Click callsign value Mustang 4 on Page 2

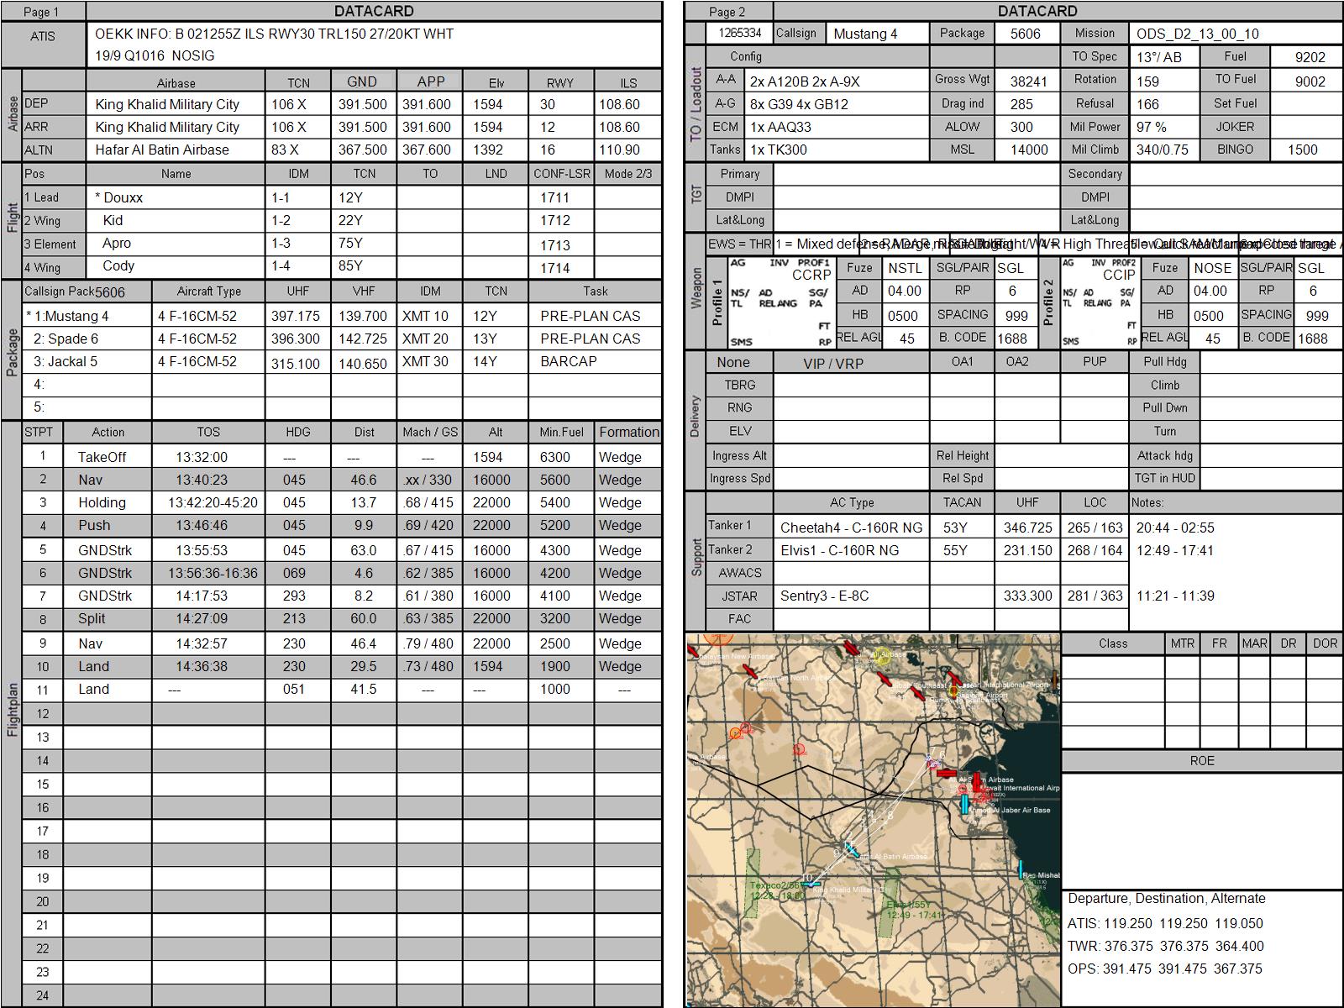pyautogui.click(x=865, y=34)
